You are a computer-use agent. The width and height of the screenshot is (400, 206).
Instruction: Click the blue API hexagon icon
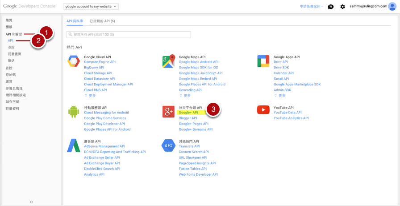click(x=168, y=145)
